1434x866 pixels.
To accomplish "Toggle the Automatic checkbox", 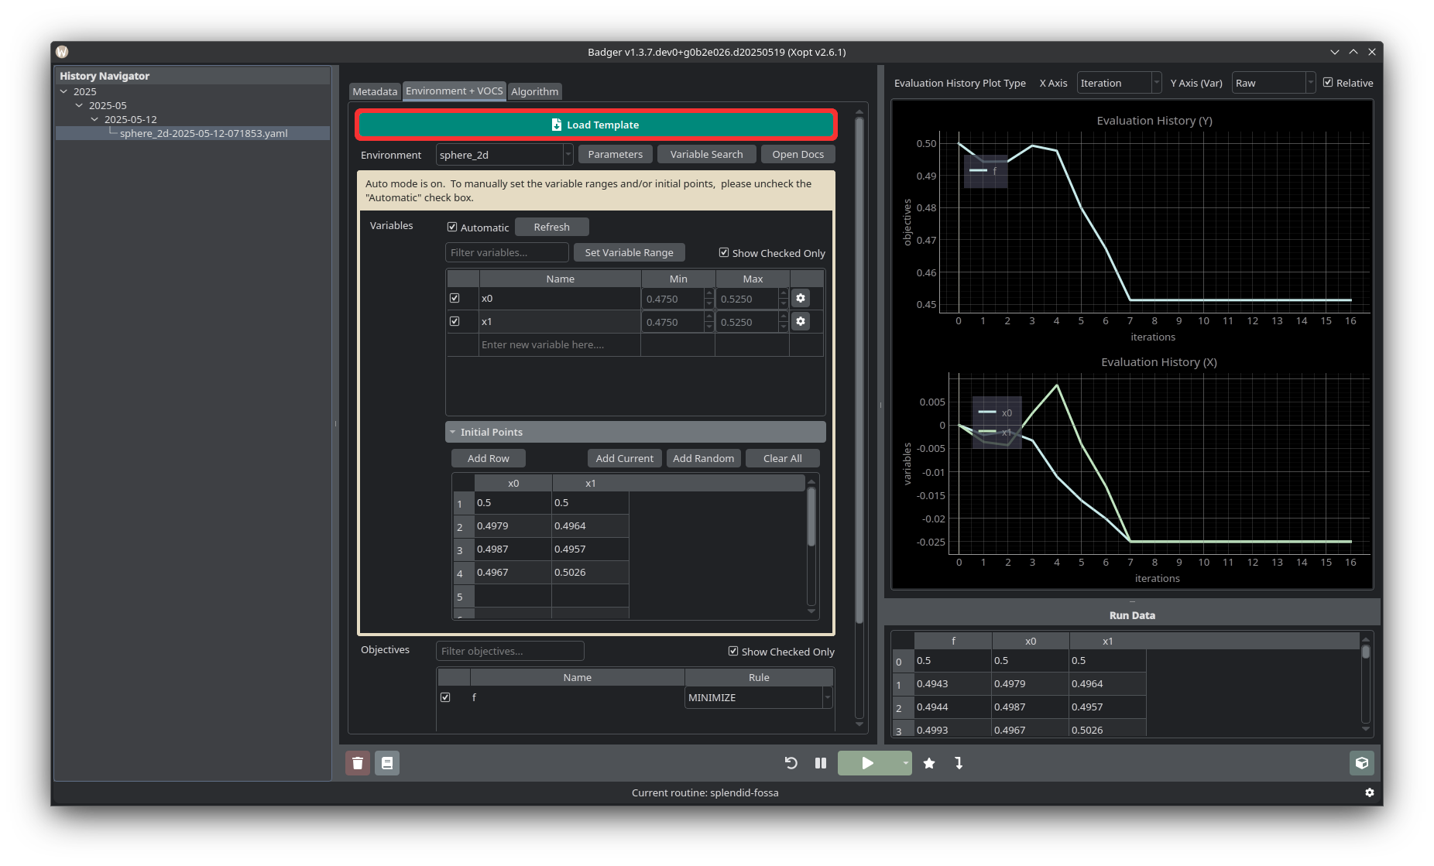I will [x=452, y=227].
